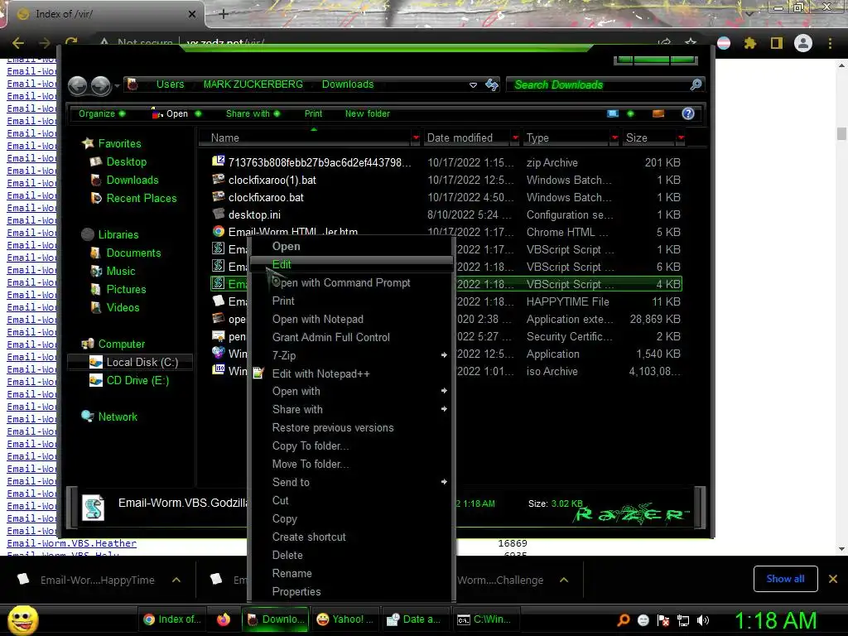
Task: Choose Grant Admin Full Control
Action: 351,337
